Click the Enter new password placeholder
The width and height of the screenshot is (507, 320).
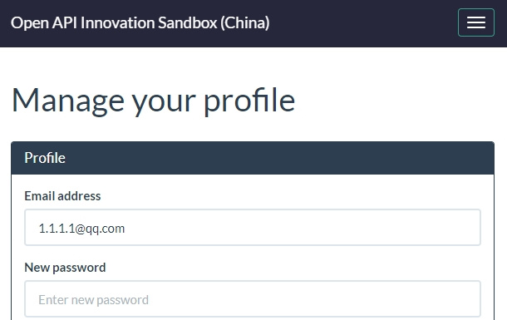[93, 300]
